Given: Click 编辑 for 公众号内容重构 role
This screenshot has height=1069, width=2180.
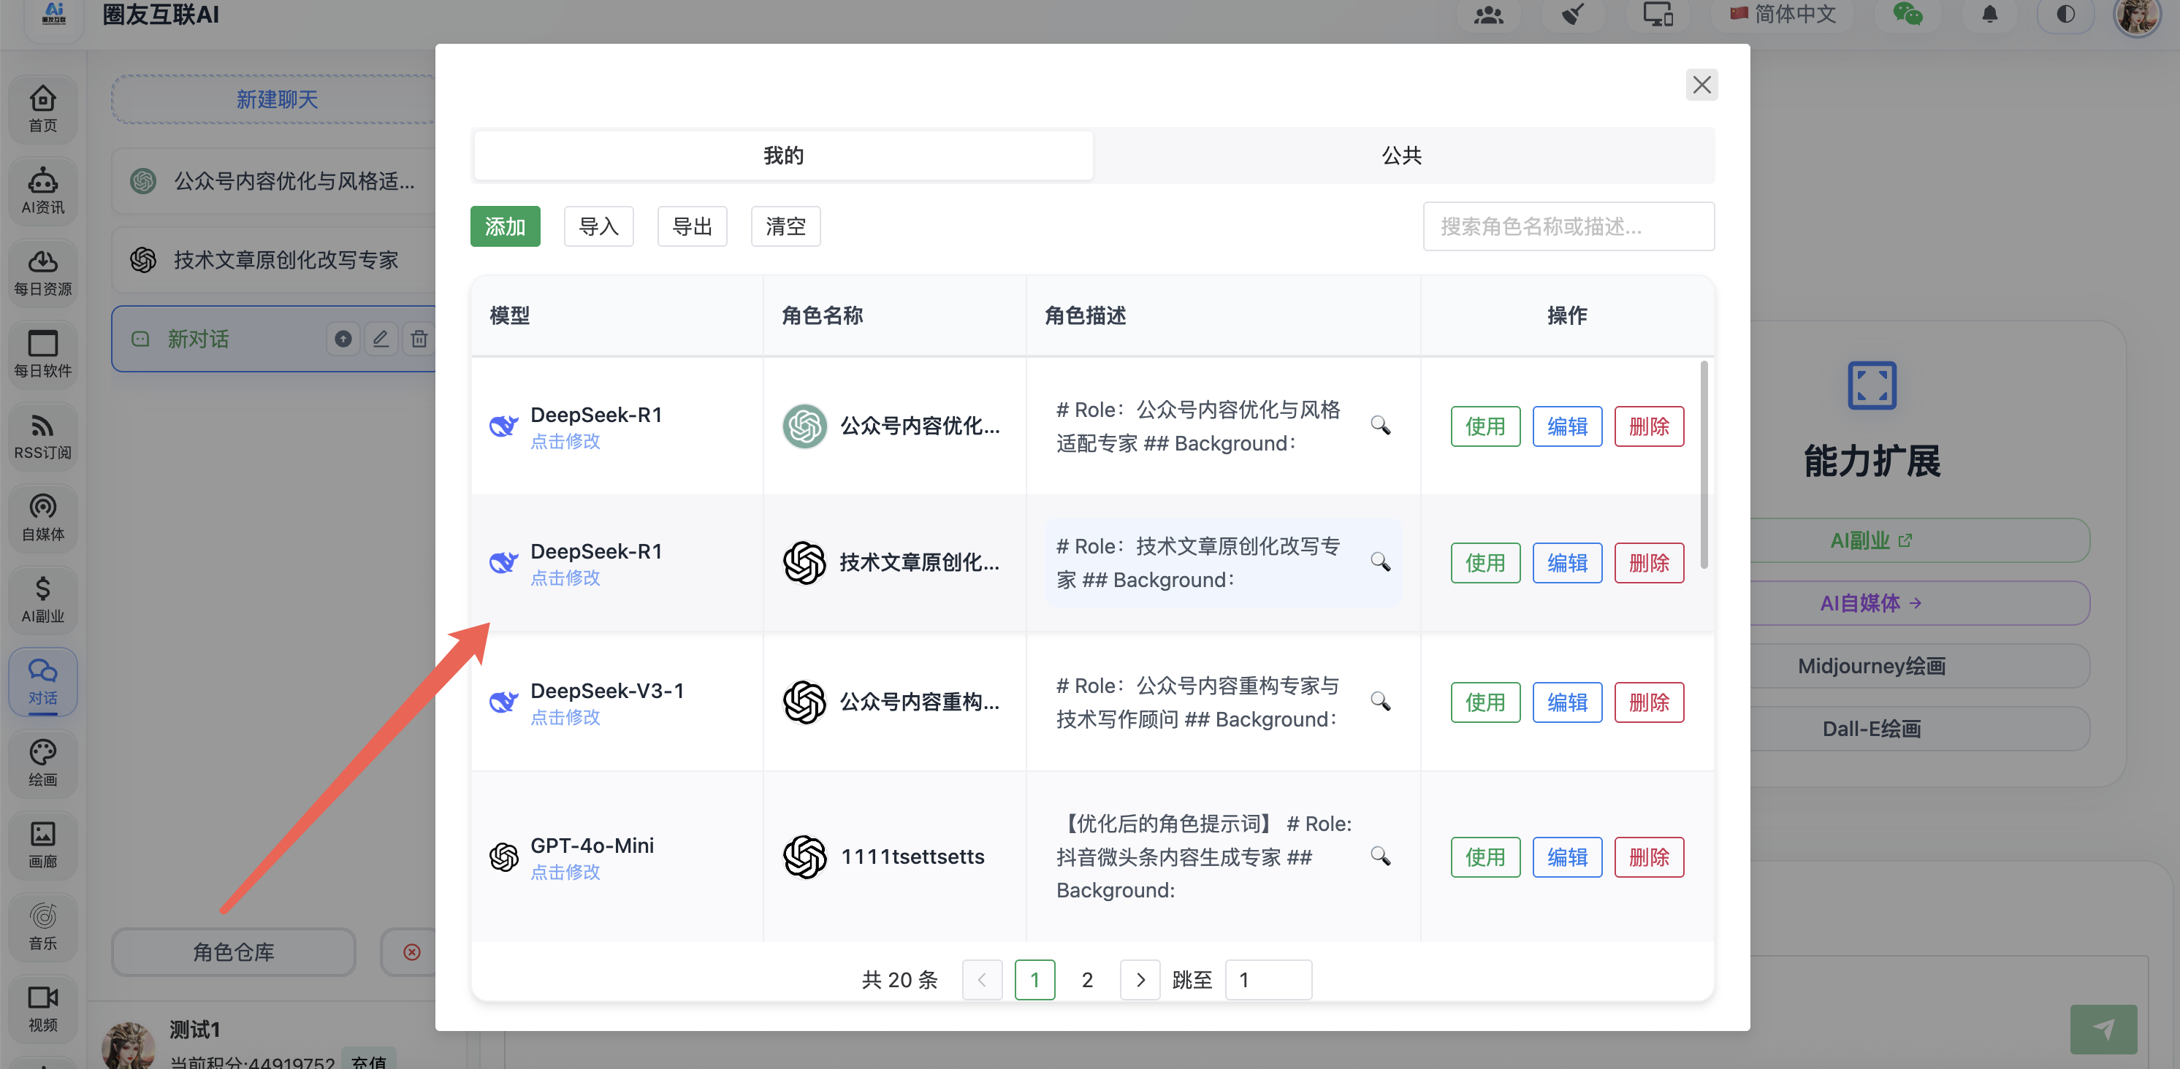Looking at the screenshot, I should (x=1567, y=702).
